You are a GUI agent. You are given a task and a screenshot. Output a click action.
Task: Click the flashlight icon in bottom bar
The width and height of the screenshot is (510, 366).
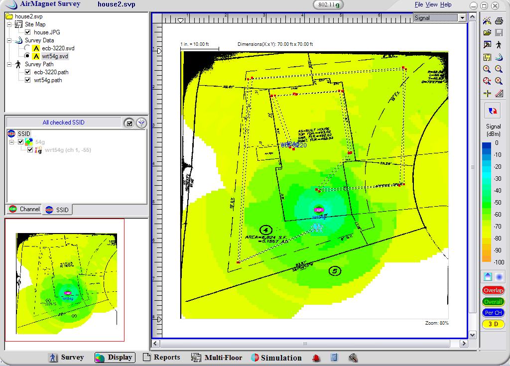coord(353,358)
